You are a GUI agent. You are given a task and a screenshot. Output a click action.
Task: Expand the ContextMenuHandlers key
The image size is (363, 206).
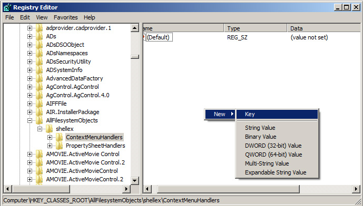coord(50,137)
